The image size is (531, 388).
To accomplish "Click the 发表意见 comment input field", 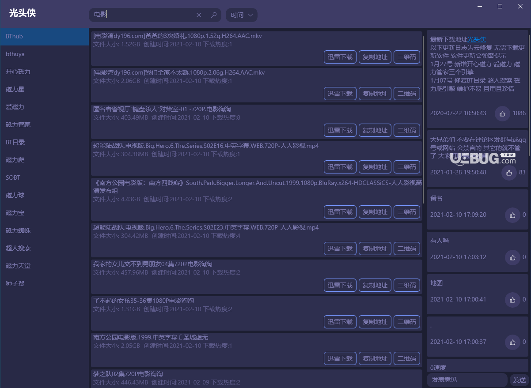I will tap(467, 380).
